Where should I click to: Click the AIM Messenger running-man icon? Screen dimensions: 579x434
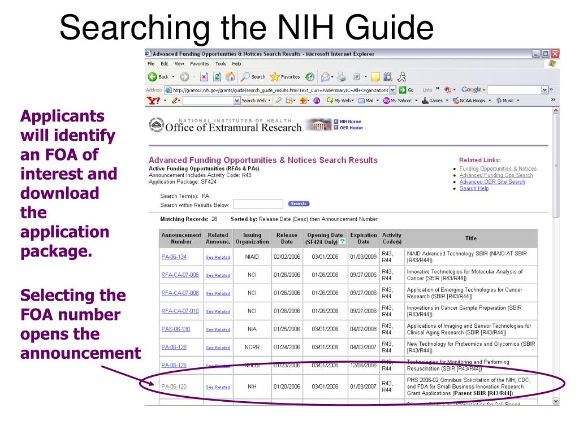pos(402,77)
